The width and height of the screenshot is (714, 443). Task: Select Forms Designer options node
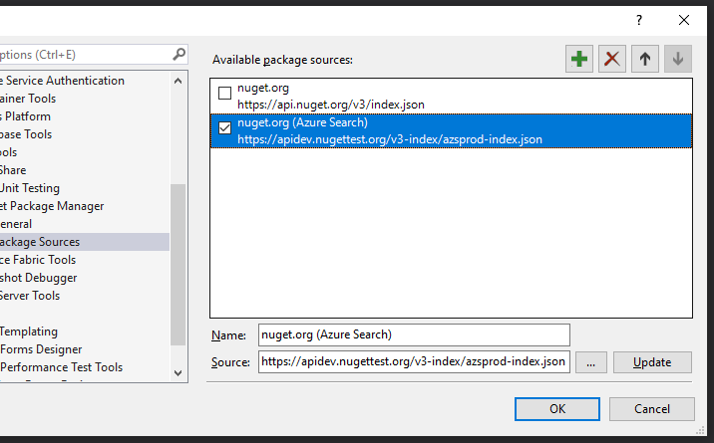(x=41, y=349)
